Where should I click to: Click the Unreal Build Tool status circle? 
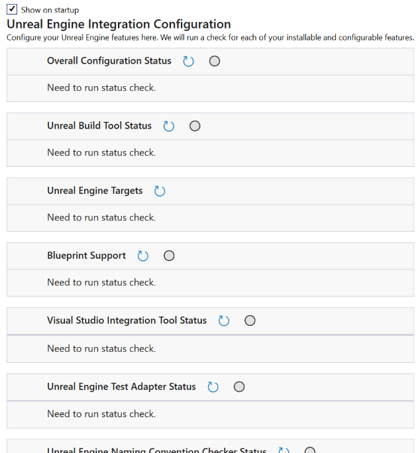(195, 126)
